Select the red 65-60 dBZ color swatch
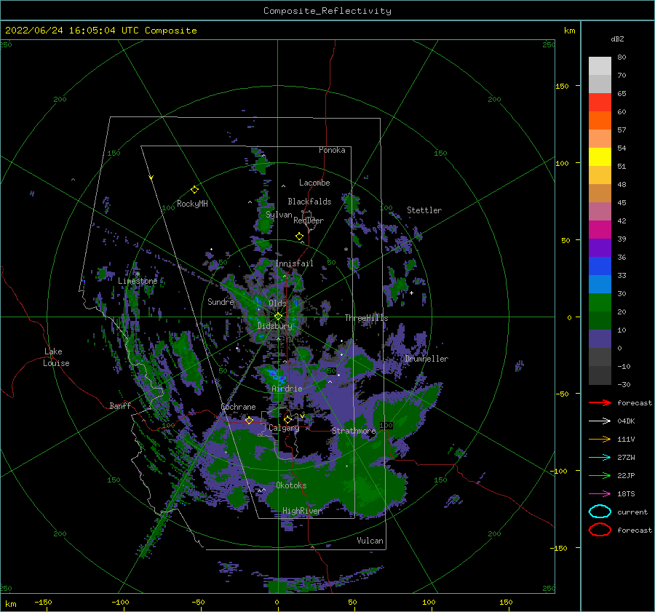The width and height of the screenshot is (655, 612). 600,103
